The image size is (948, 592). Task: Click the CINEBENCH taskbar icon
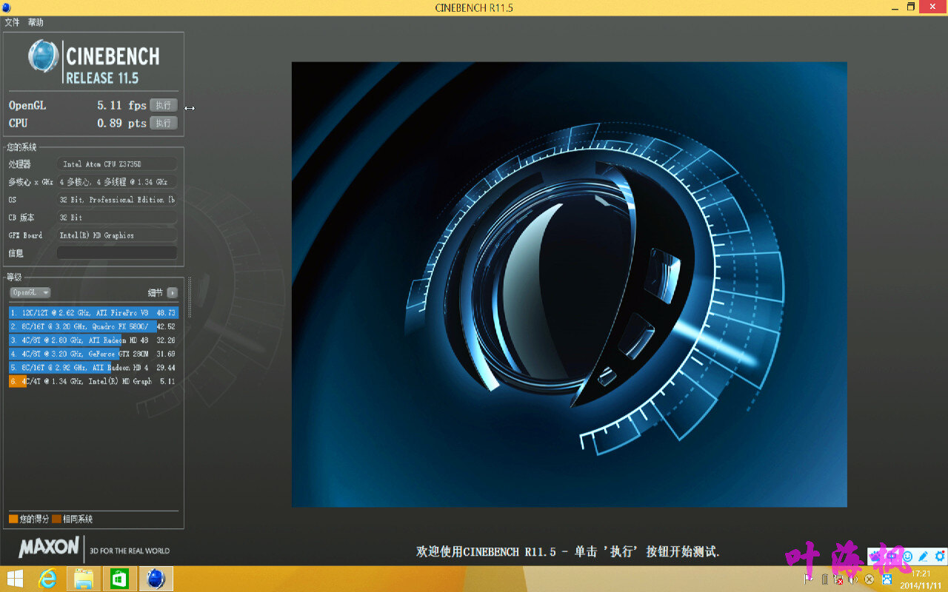156,579
